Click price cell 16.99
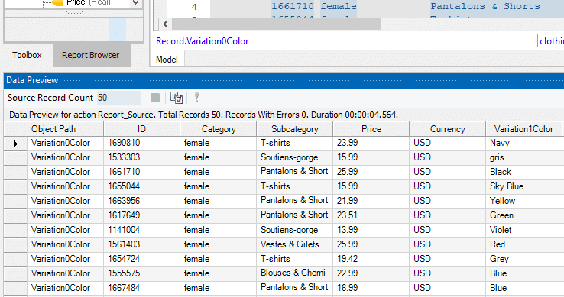This screenshot has width=564, height=297. click(371, 288)
